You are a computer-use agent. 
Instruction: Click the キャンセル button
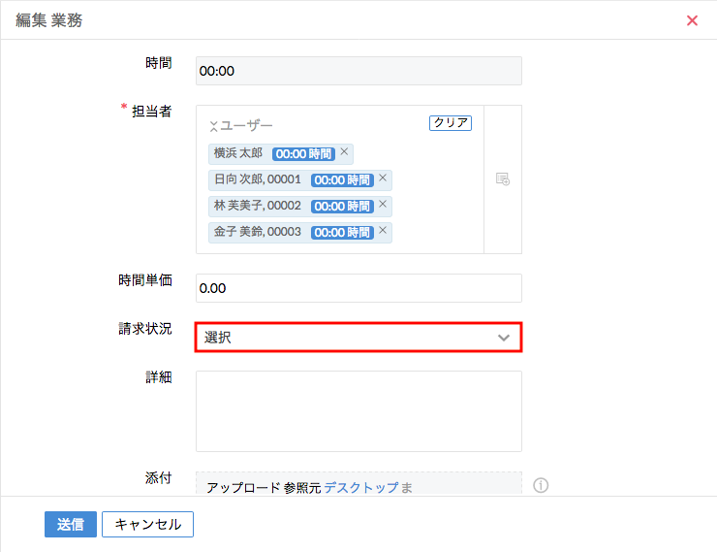[147, 524]
